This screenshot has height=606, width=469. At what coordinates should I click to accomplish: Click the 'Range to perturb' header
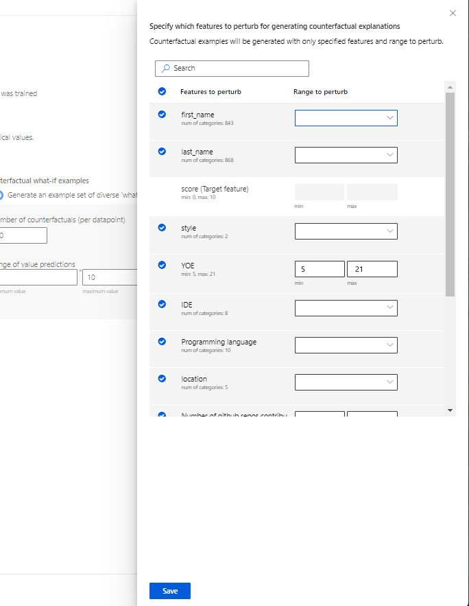coord(320,91)
